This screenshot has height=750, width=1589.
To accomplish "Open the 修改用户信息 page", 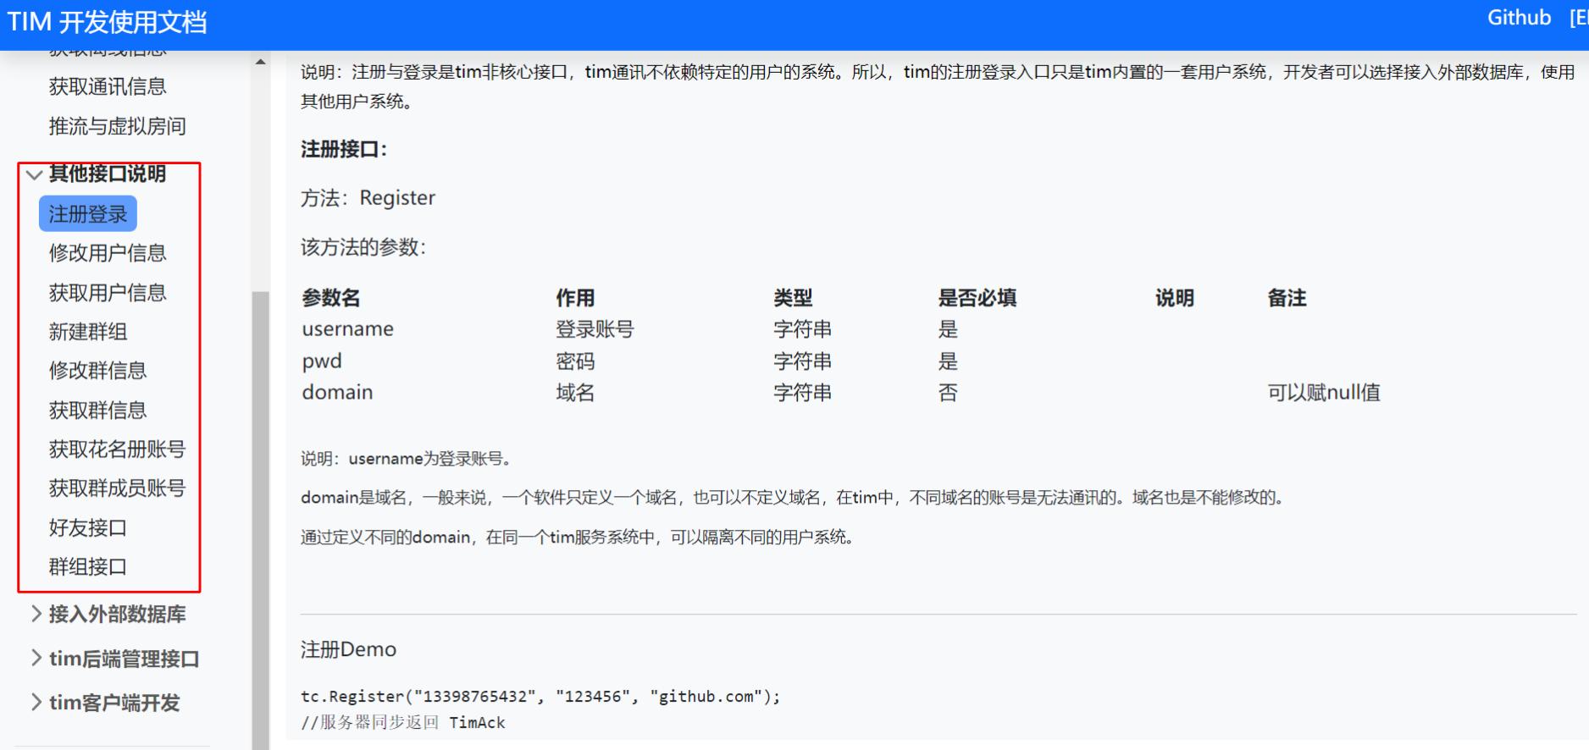I will pyautogui.click(x=108, y=253).
